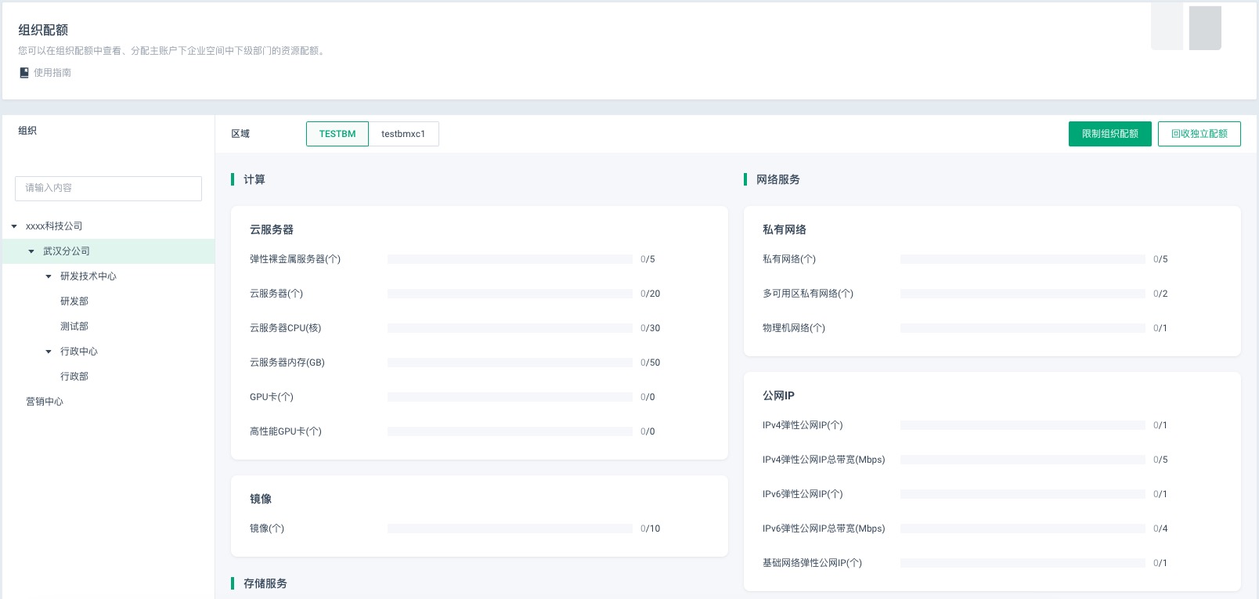Image resolution: width=1259 pixels, height=599 pixels.
Task: Select 研发部 in the organization tree
Action: tap(74, 301)
